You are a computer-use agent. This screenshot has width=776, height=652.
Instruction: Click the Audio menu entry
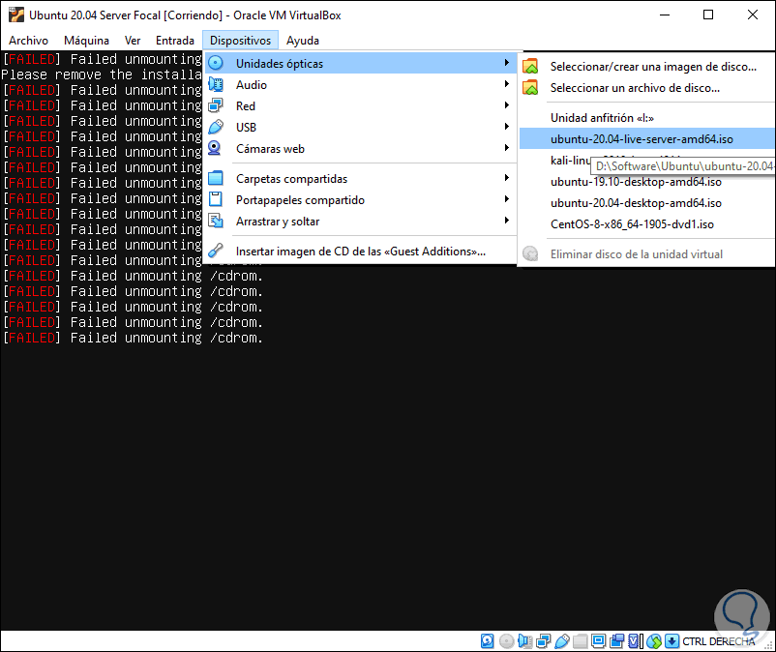coord(360,84)
